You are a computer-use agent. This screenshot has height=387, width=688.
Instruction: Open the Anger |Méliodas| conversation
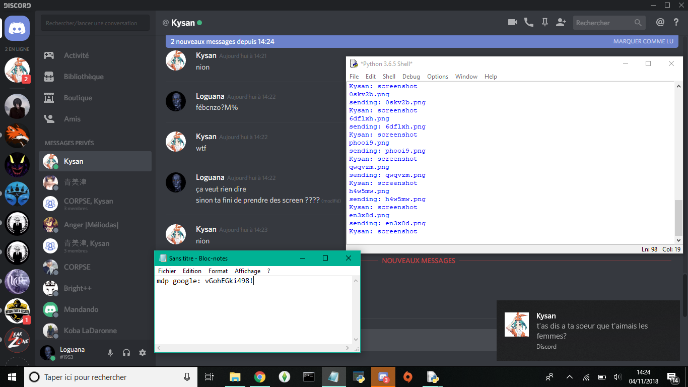click(x=95, y=225)
